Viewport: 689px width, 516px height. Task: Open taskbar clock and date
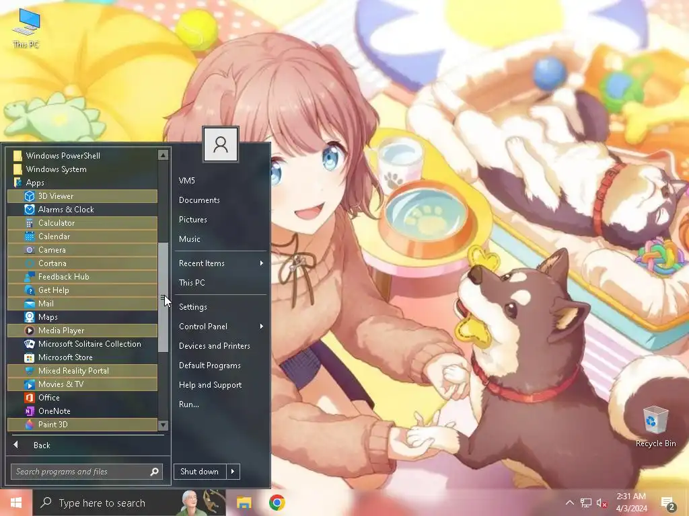point(631,503)
